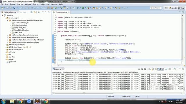Open File Explorer from taskbar
186x104 pixels.
[12, 101]
